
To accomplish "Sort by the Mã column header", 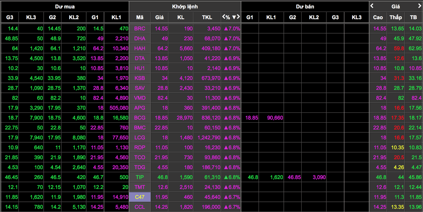I will click(x=140, y=18).
